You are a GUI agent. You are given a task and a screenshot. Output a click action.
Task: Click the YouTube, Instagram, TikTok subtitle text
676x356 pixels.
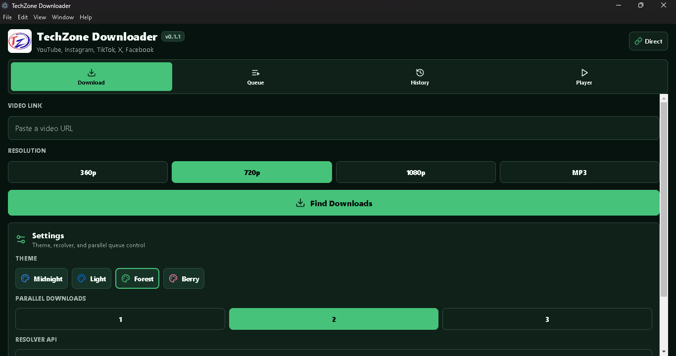tap(95, 50)
